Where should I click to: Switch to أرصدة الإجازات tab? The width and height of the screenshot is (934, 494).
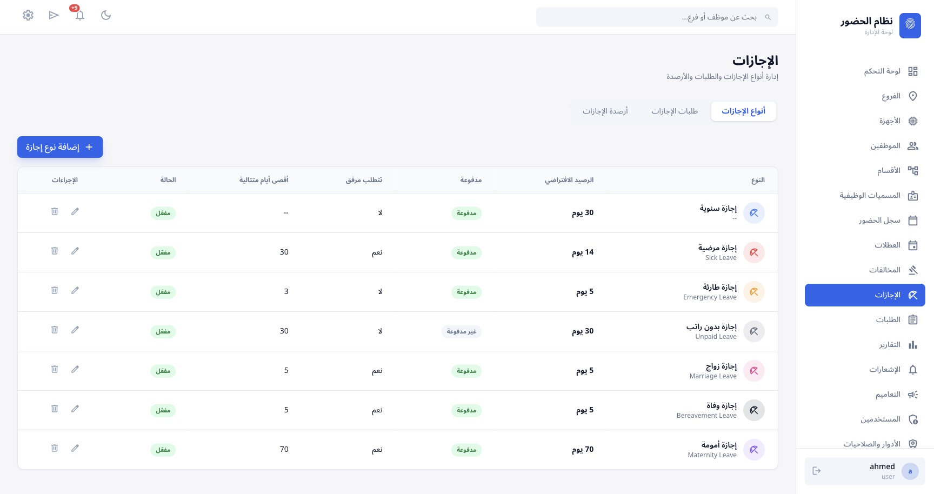(605, 111)
